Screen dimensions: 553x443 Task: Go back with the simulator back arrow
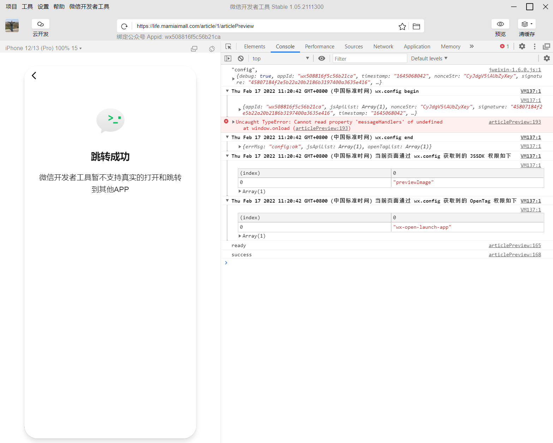[x=34, y=76]
